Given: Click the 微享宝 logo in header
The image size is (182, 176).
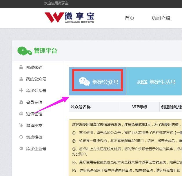Looking at the screenshot, I should point(70,17).
